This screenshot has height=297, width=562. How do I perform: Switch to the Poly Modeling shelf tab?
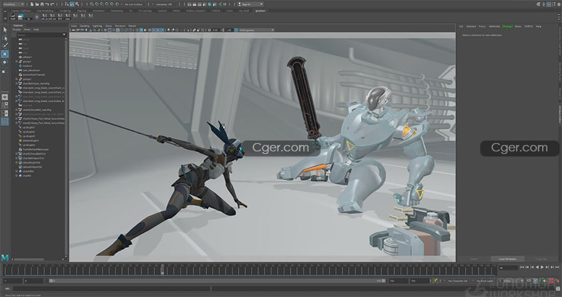(x=45, y=11)
